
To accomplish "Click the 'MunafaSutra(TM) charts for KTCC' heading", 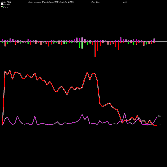I will point(58,2).
